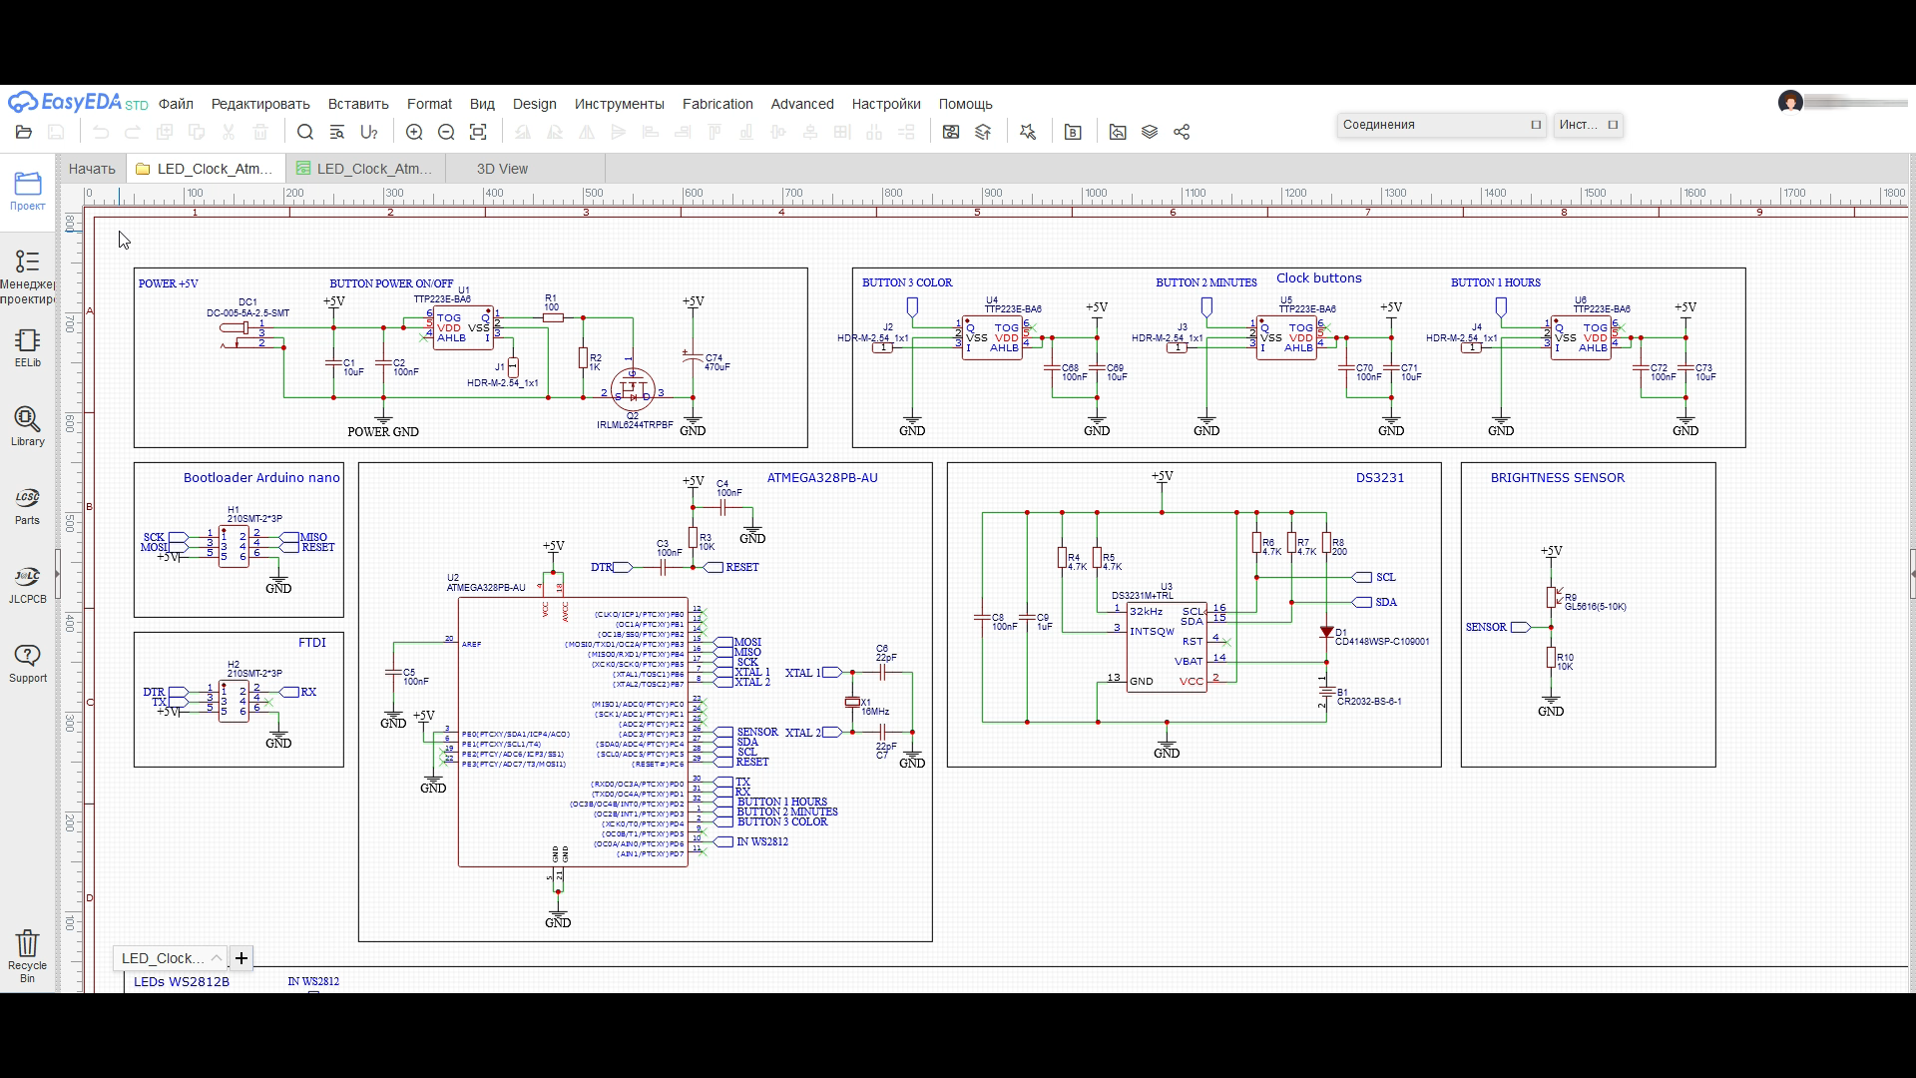The width and height of the screenshot is (1916, 1078).
Task: Expand the Инст... floating tools panel
Action: (x=1613, y=125)
